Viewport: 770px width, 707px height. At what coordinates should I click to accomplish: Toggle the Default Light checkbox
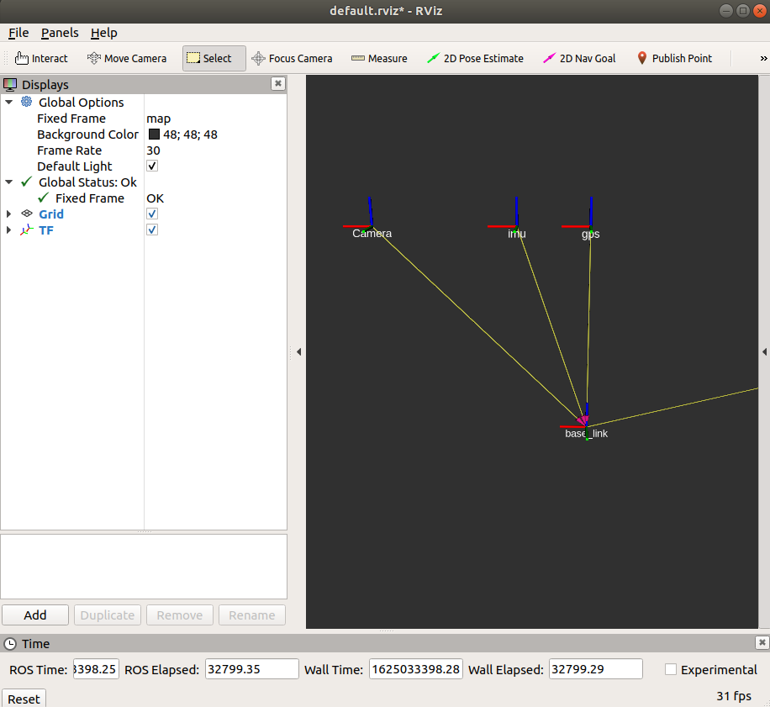152,166
